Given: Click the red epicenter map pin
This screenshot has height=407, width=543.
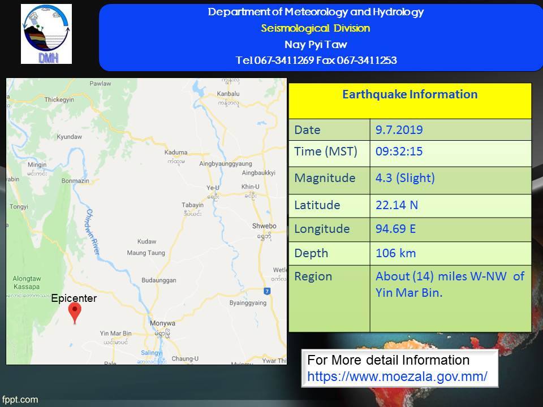Looking at the screenshot, I should coord(75,313).
